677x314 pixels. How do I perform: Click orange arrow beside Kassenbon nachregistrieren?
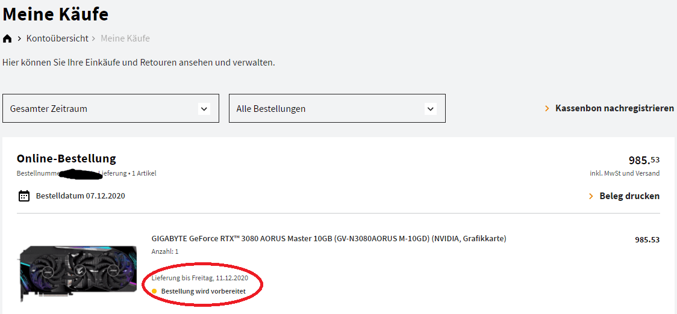547,108
